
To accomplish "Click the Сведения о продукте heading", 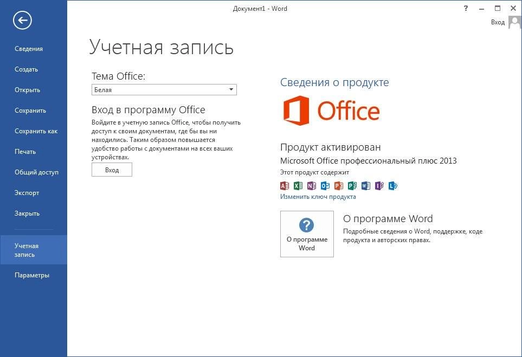I will click(x=334, y=82).
